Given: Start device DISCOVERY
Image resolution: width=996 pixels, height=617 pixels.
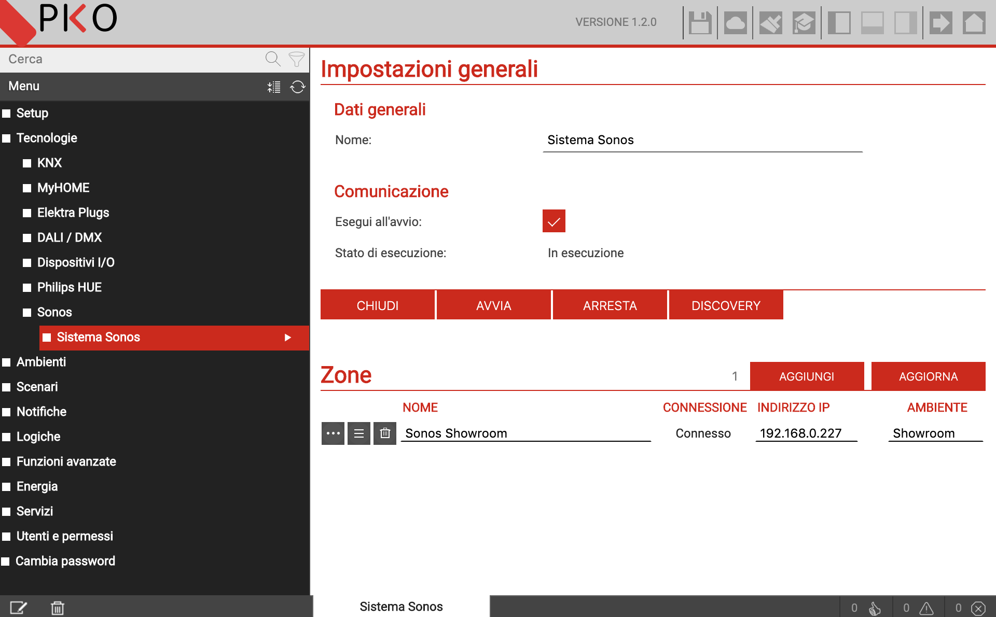Looking at the screenshot, I should 726,305.
